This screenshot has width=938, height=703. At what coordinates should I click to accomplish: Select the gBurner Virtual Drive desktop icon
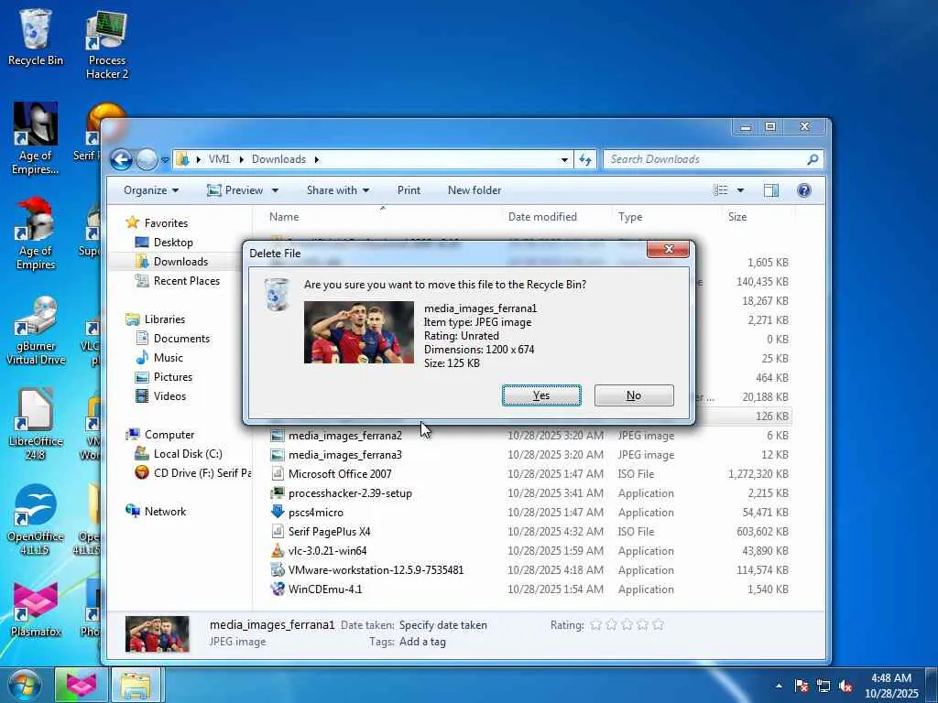[x=36, y=330]
